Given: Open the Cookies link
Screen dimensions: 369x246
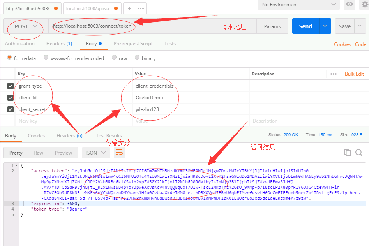Looking at the screenshot, I should pos(343,44).
